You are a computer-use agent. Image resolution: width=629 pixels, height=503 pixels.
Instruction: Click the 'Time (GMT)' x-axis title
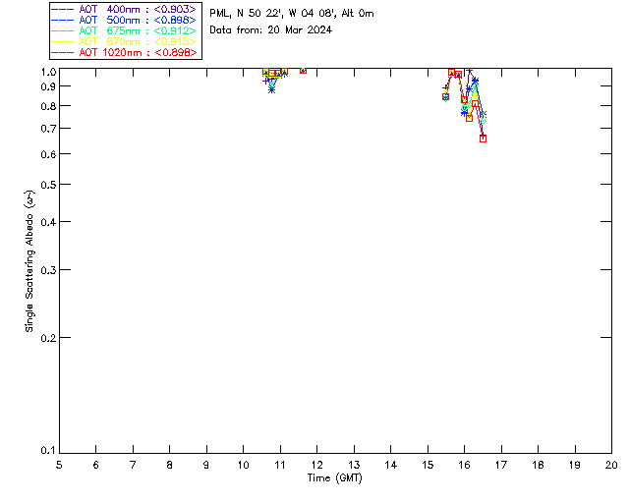click(x=334, y=478)
